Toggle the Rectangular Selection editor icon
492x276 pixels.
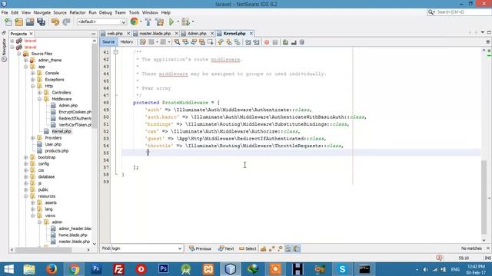[211, 42]
